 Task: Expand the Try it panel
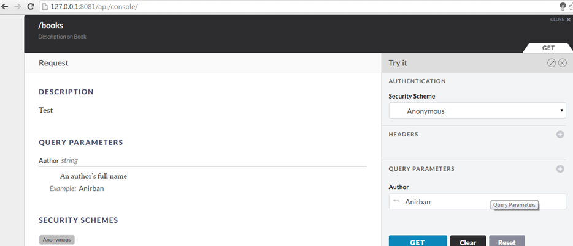[x=552, y=63]
